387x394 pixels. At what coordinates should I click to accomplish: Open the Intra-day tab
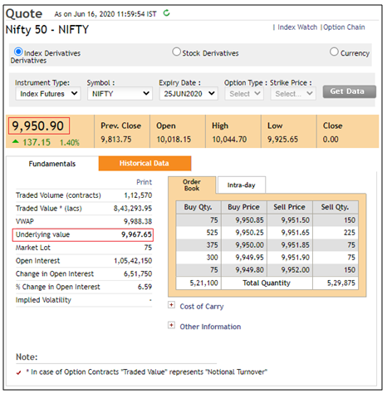(x=242, y=185)
